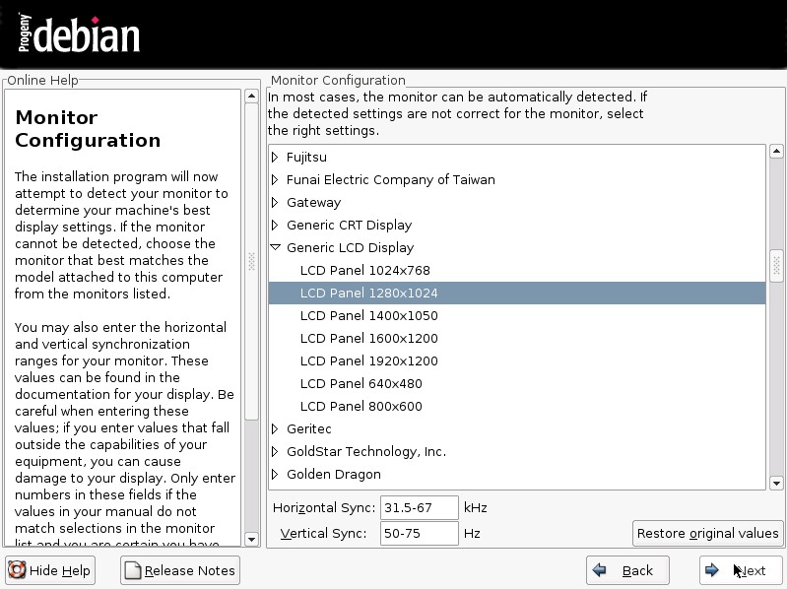Expand the Generic CRT Display group
Viewport: 787px width, 589px height.
pos(276,226)
